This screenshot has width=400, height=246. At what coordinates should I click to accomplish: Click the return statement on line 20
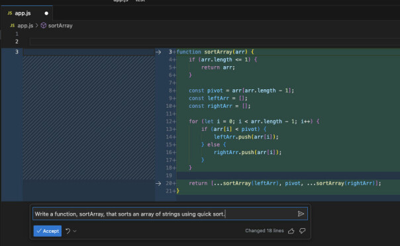(x=285, y=183)
